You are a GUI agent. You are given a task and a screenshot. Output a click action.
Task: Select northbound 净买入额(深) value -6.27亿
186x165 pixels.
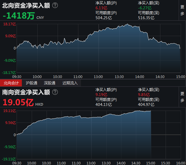(145, 8)
